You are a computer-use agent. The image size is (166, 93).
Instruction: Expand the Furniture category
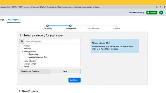[22, 46]
